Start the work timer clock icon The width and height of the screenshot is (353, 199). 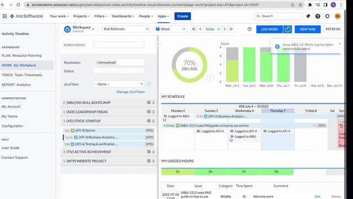[x=287, y=29]
